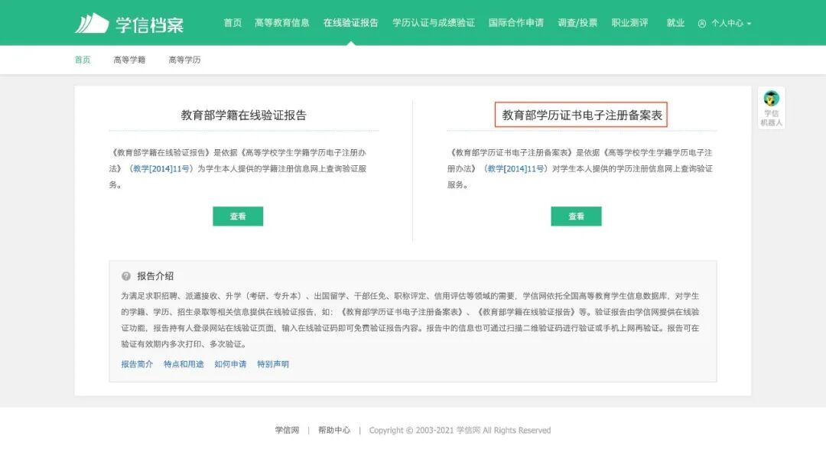
Task: Expand the 个人中心 dropdown arrow
Action: [749, 24]
